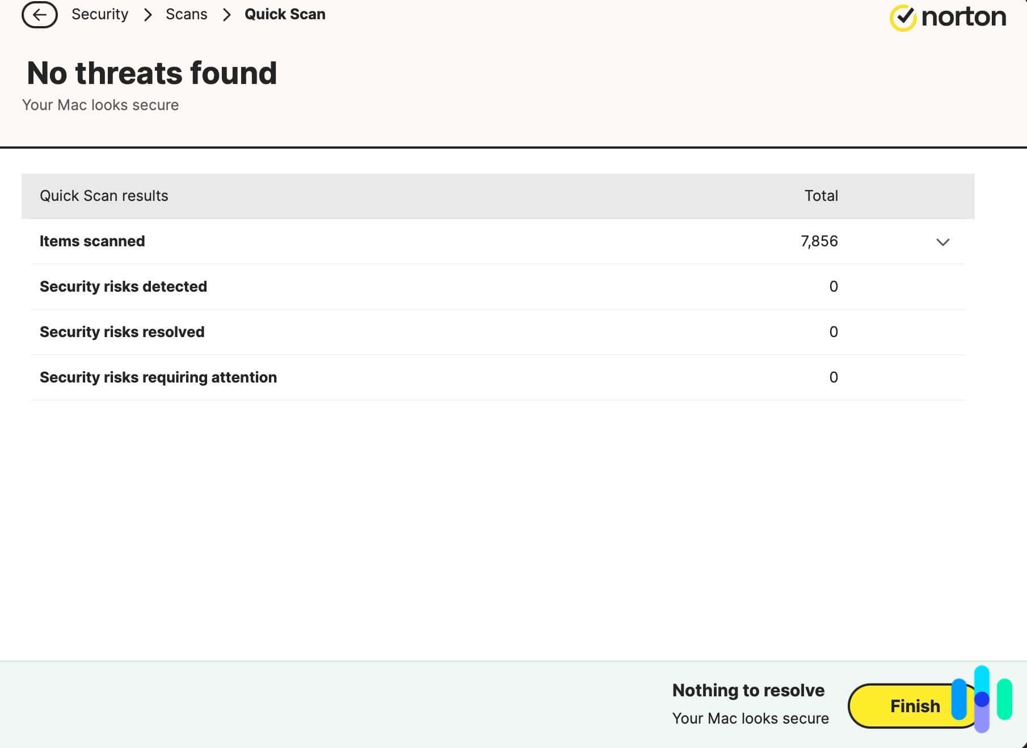Screen dimensions: 1027x748
Task: Click Security risks requiring attention row
Action: click(158, 377)
